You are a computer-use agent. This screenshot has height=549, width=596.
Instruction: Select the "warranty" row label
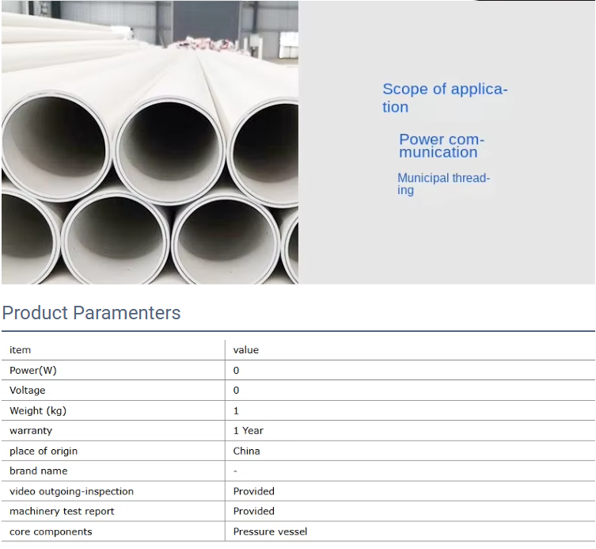(31, 431)
